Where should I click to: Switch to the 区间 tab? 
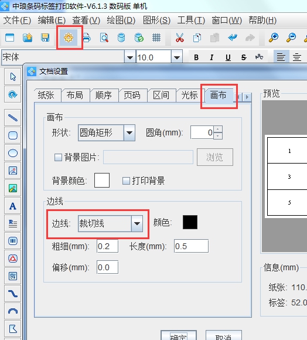(x=162, y=95)
